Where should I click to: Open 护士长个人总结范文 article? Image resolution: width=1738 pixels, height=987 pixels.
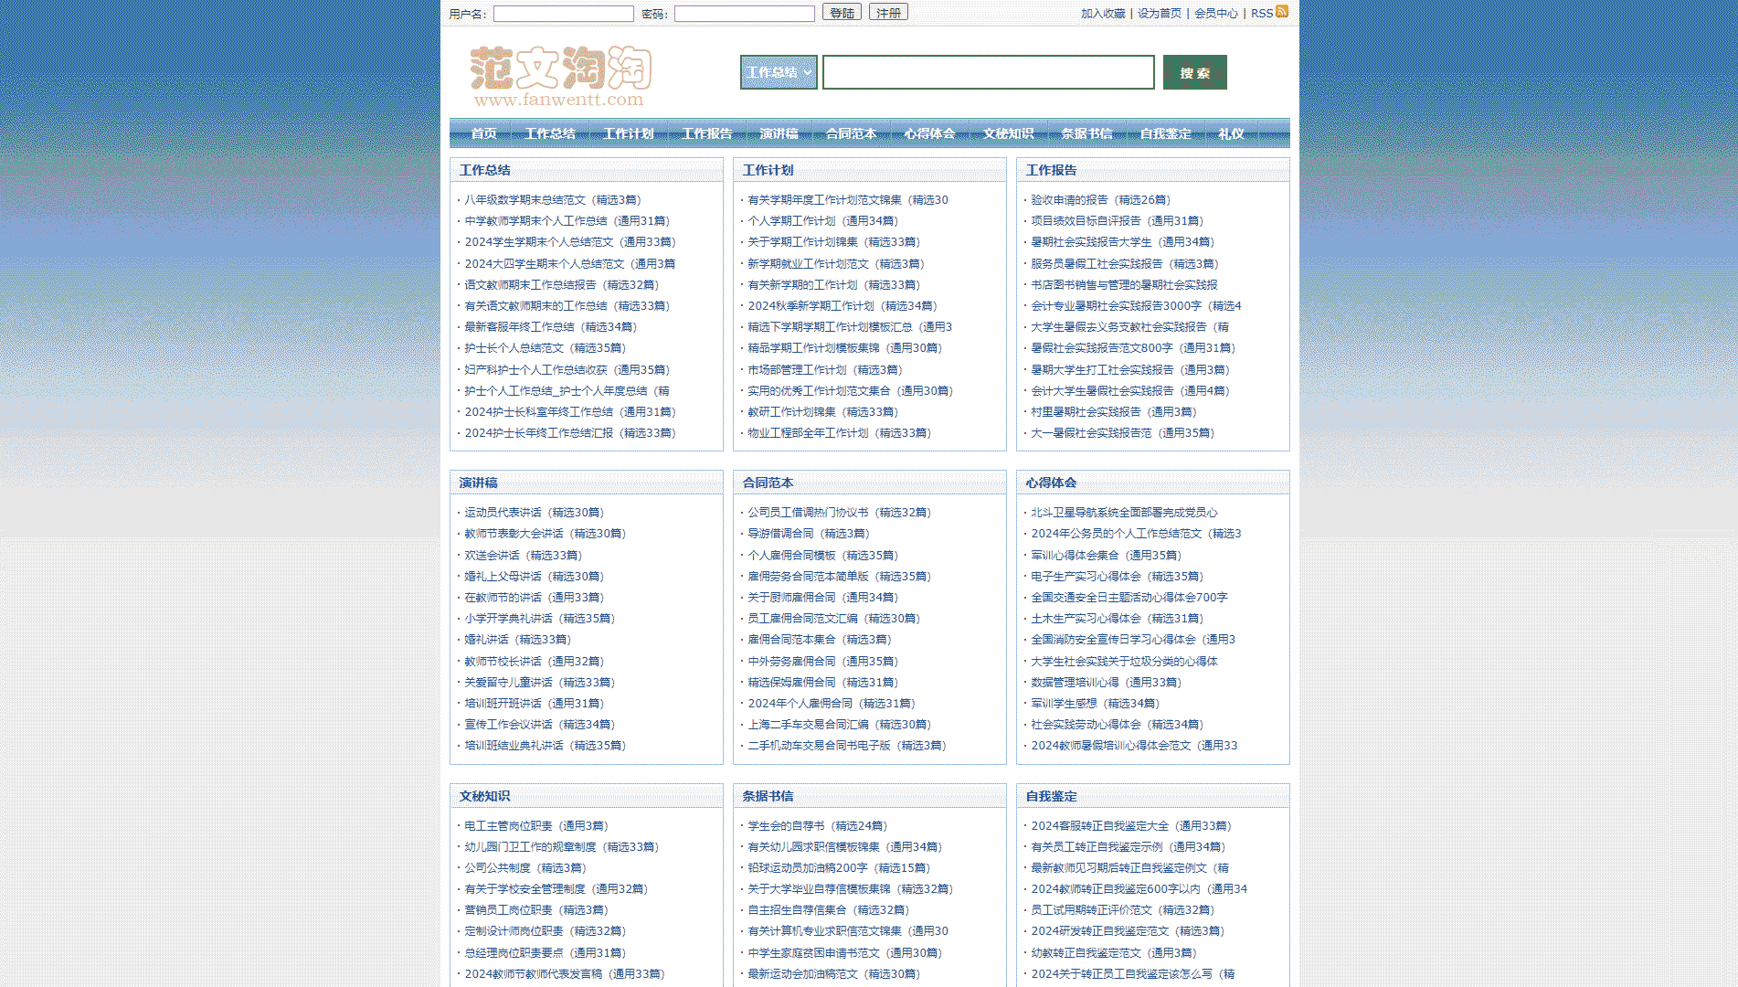pos(546,348)
